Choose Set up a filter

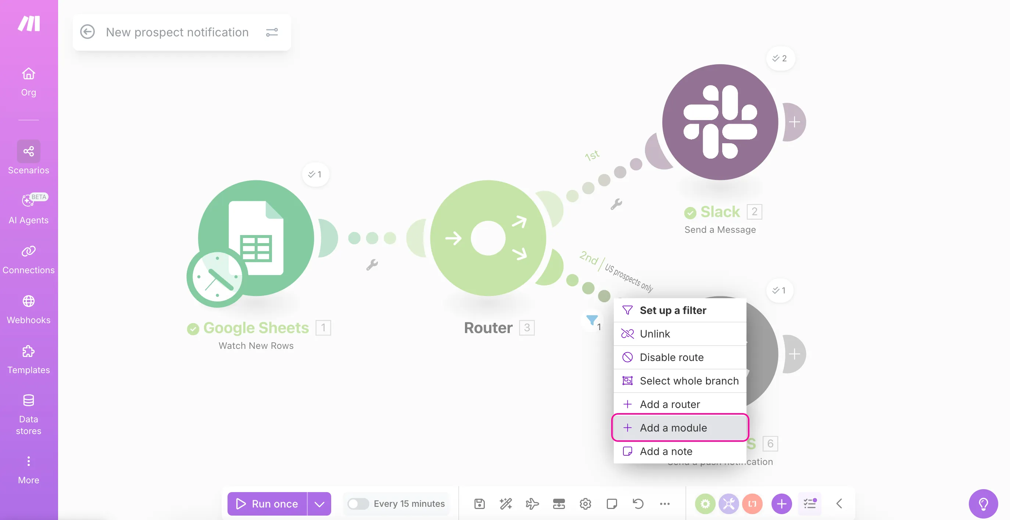click(680, 310)
